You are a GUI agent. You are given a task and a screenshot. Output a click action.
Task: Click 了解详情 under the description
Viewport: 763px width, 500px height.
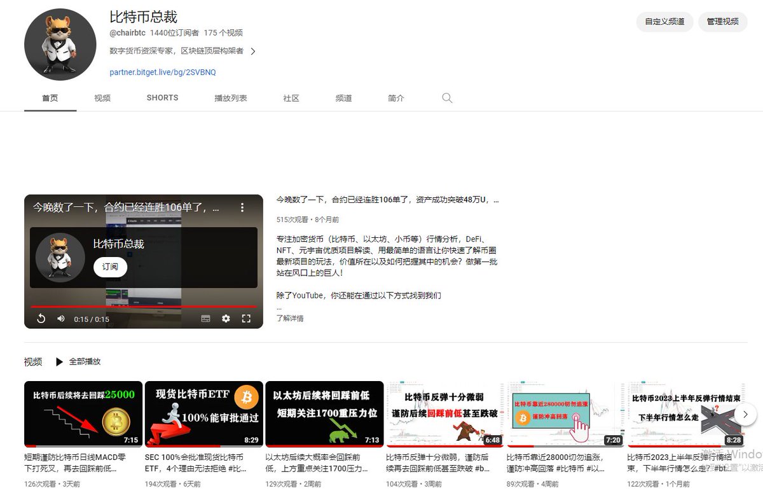coord(290,318)
